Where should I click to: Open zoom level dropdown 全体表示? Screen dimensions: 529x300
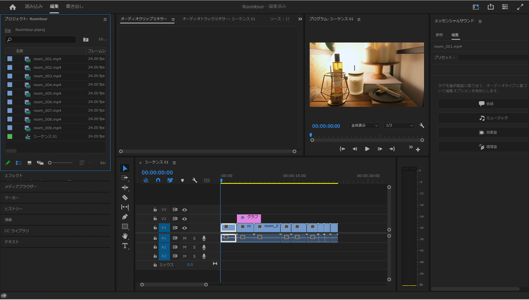point(364,126)
